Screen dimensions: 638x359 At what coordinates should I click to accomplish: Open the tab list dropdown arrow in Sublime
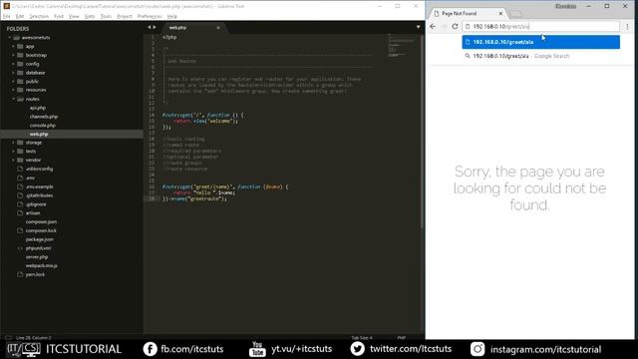point(418,27)
